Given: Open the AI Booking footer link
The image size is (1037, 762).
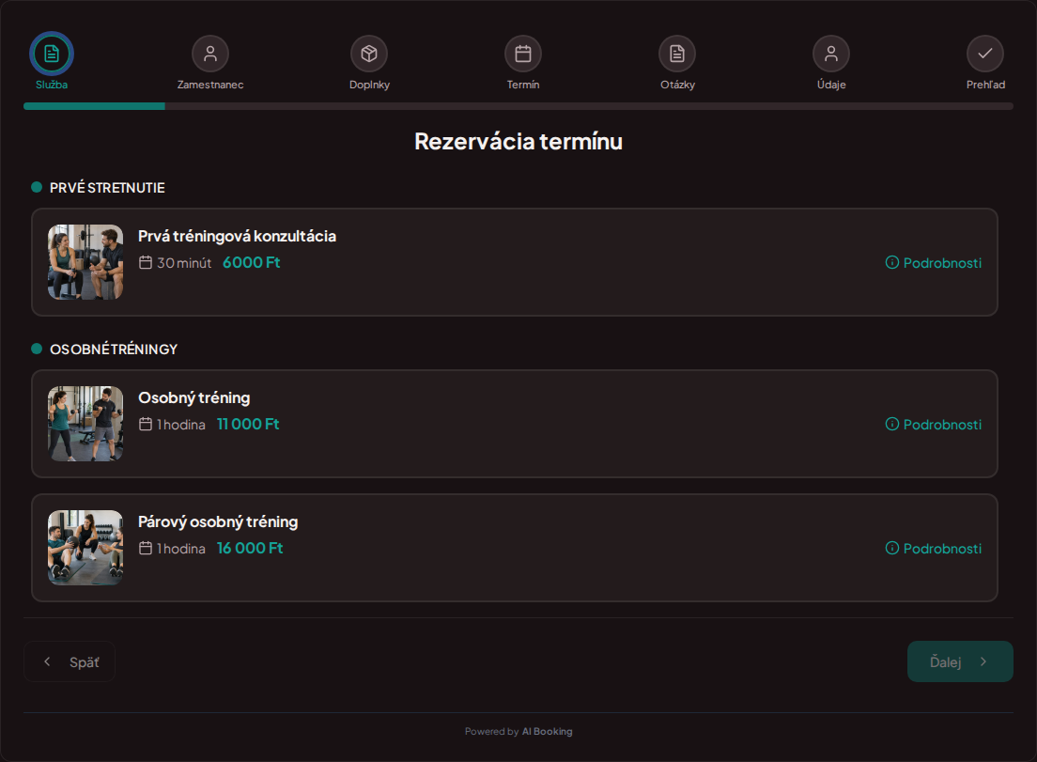Looking at the screenshot, I should pos(547,732).
